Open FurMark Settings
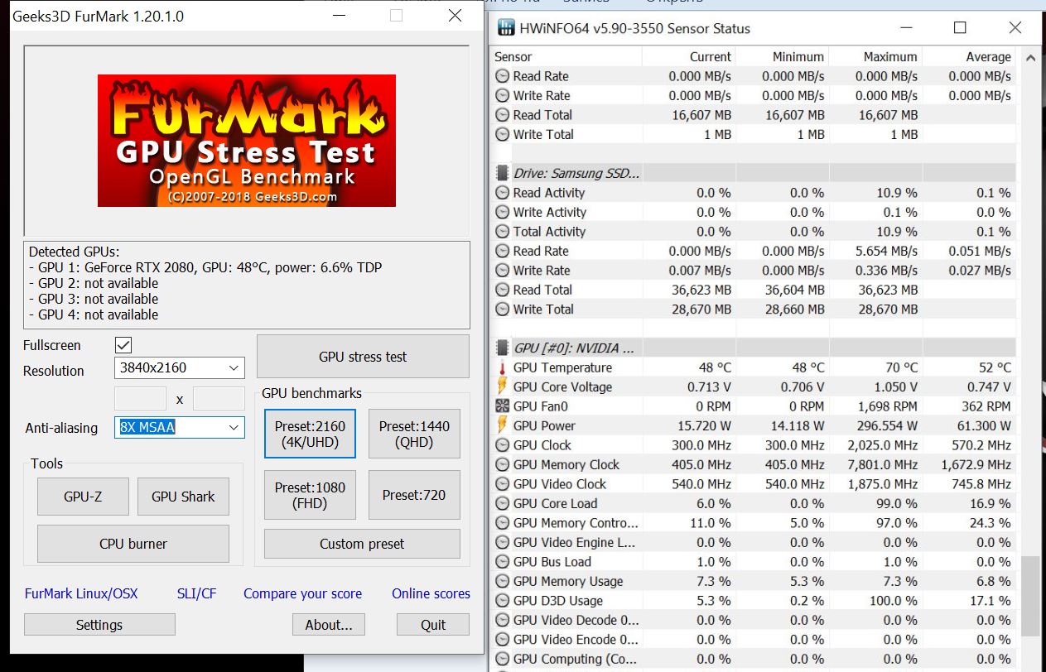1046x672 pixels. (99, 625)
